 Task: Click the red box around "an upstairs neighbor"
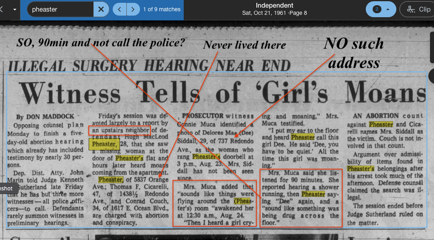tap(120, 130)
